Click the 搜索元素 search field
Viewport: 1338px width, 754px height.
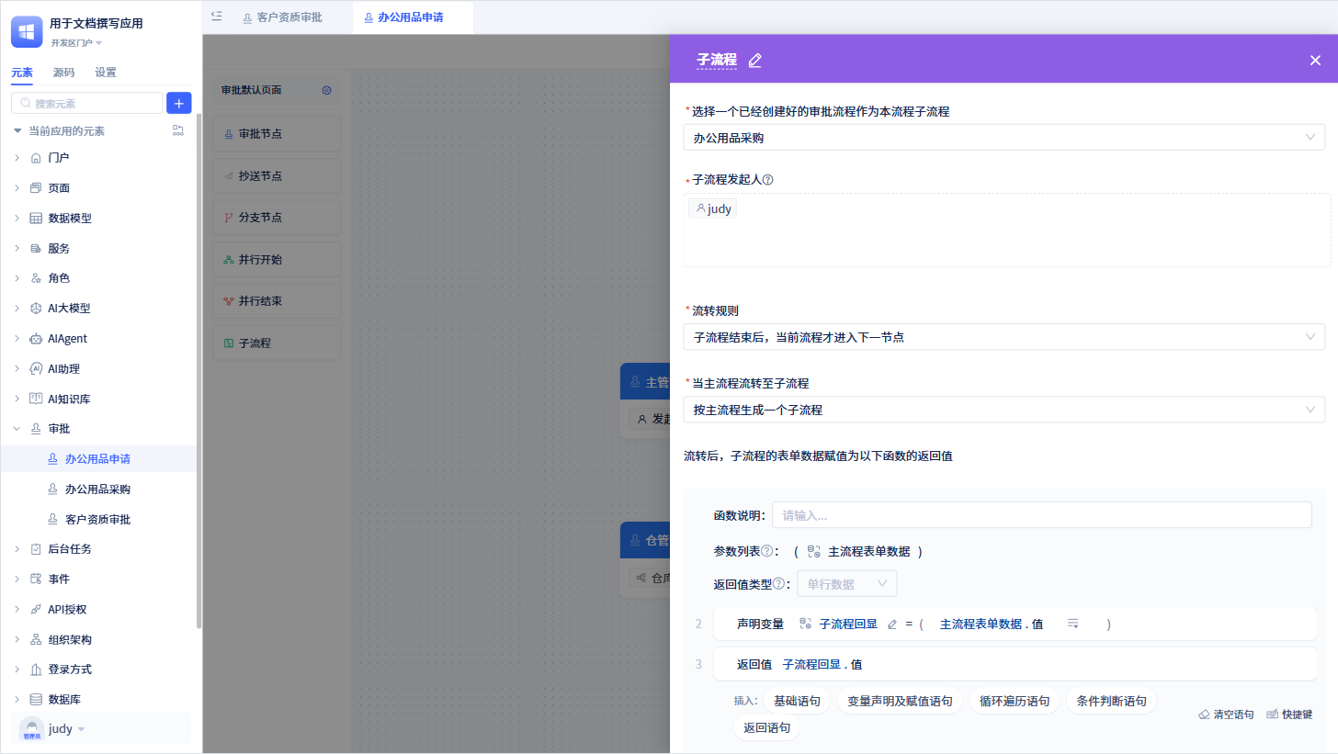[x=87, y=103]
